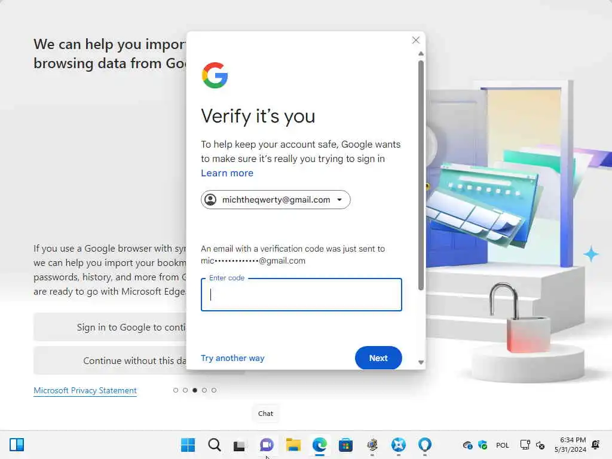
Task: Open clock and date calendar flyout
Action: click(570, 445)
